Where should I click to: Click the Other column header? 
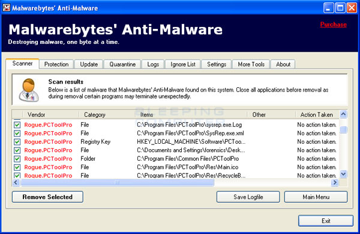(x=271, y=114)
